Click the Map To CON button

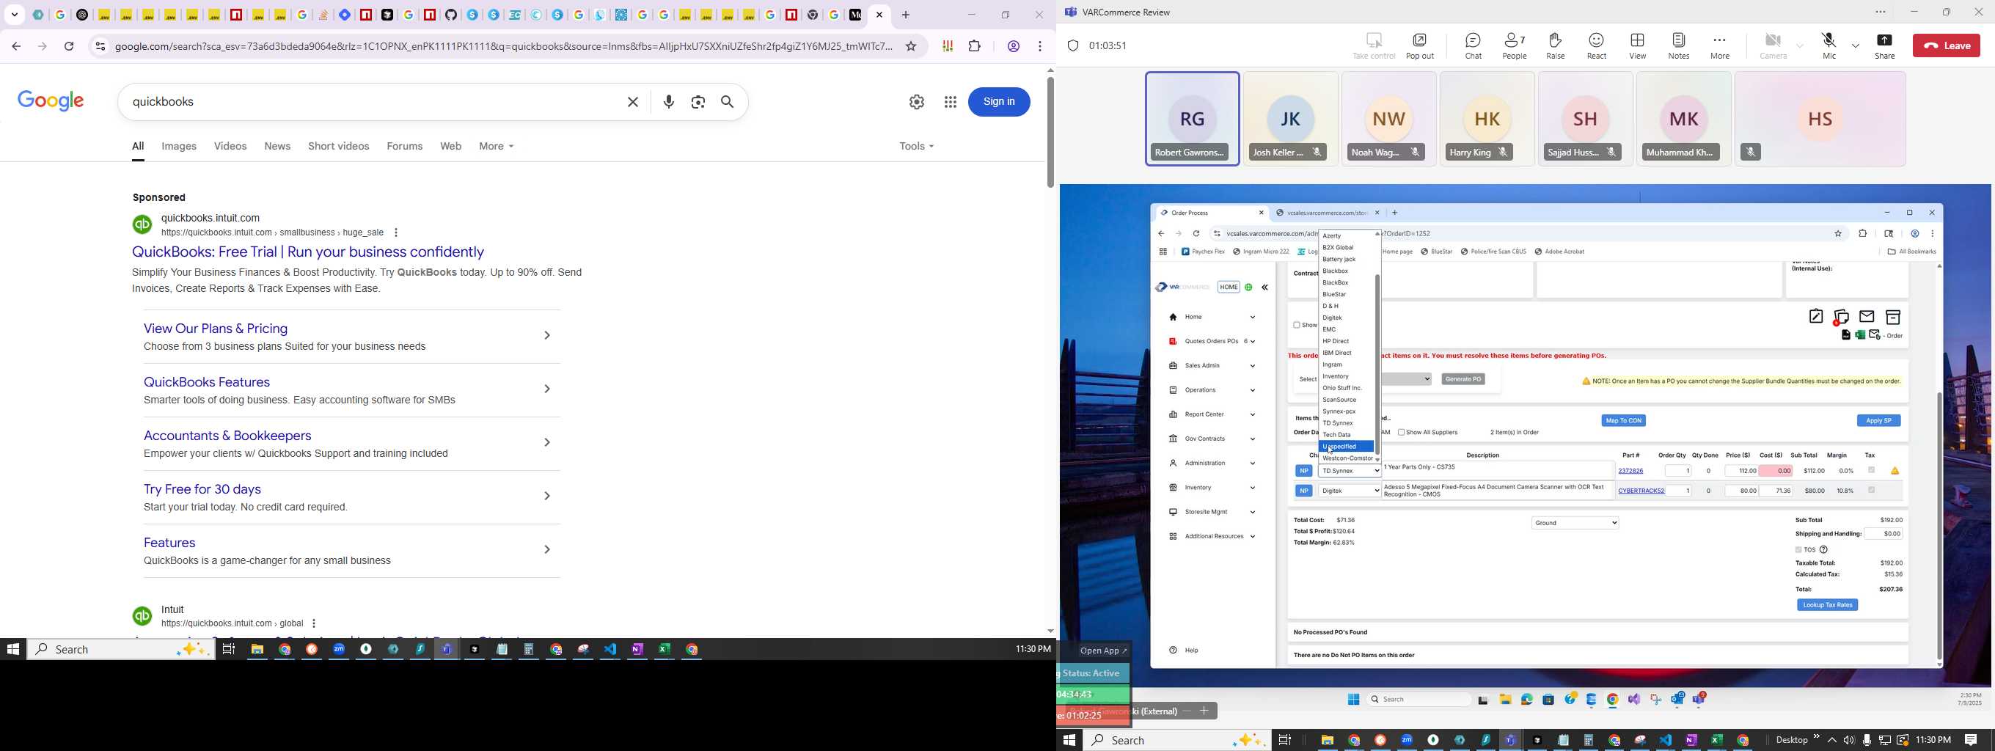1623,421
